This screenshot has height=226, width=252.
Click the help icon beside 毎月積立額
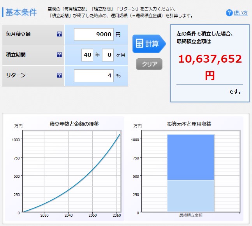[x=59, y=34]
